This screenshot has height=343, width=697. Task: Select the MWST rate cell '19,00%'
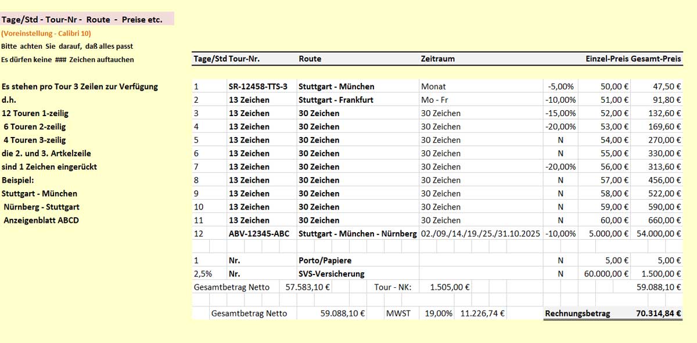(x=439, y=313)
